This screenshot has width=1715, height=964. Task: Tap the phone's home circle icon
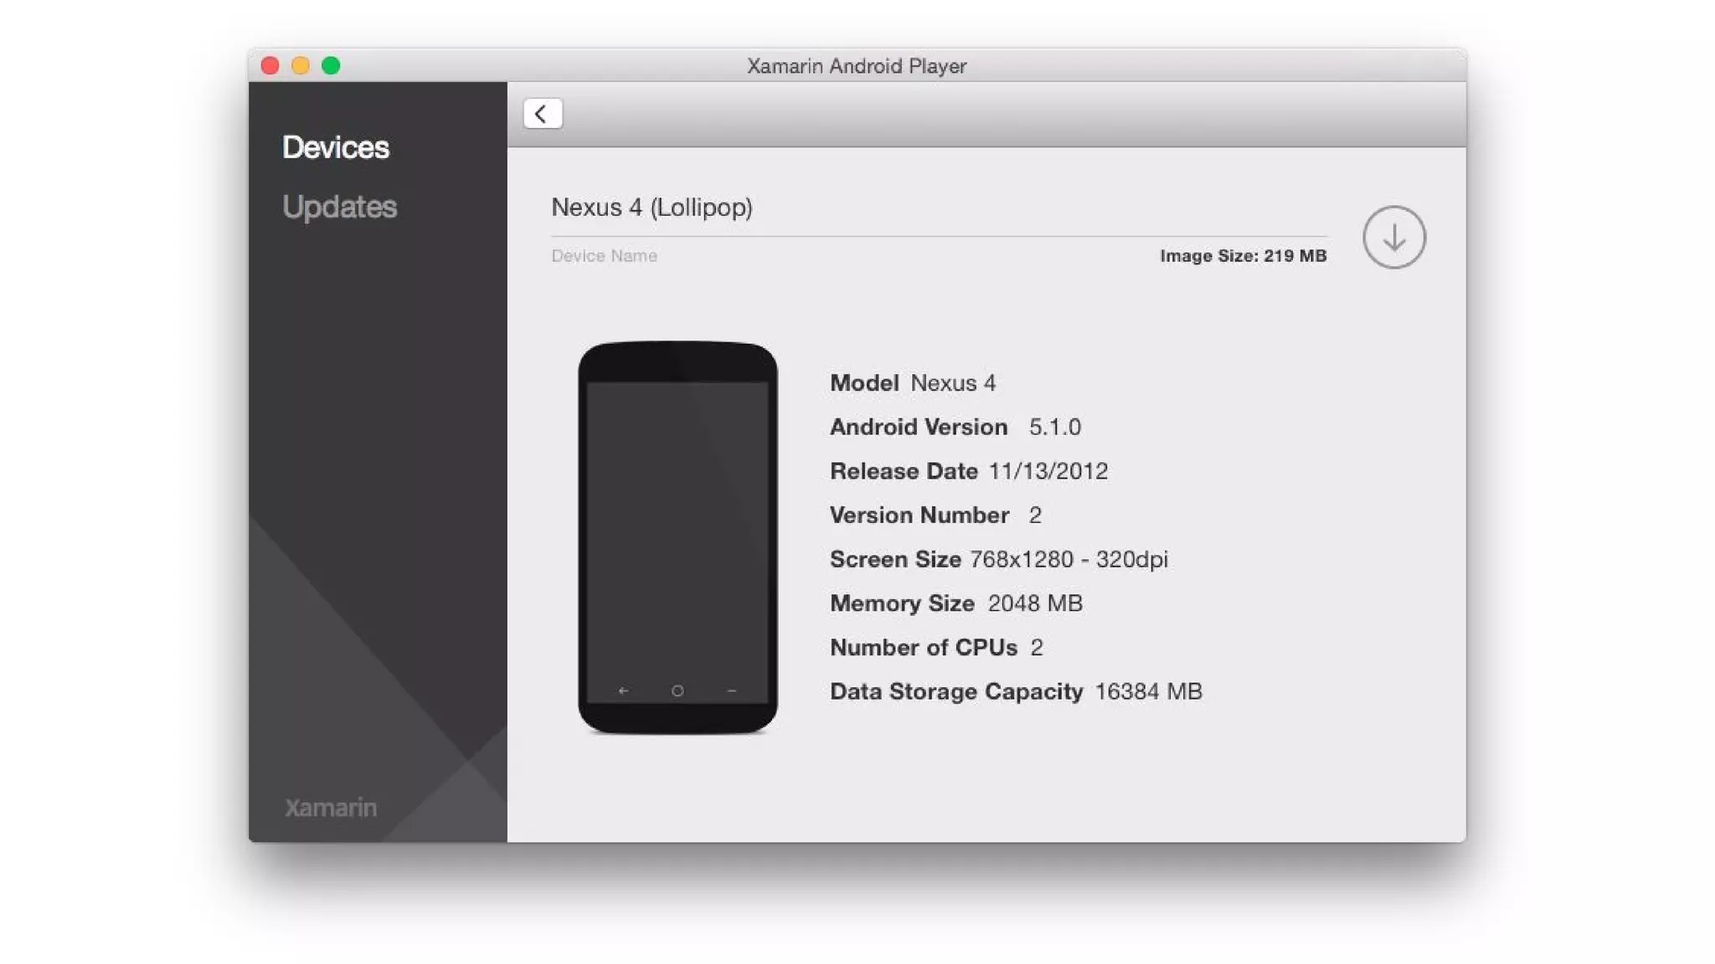point(677,691)
